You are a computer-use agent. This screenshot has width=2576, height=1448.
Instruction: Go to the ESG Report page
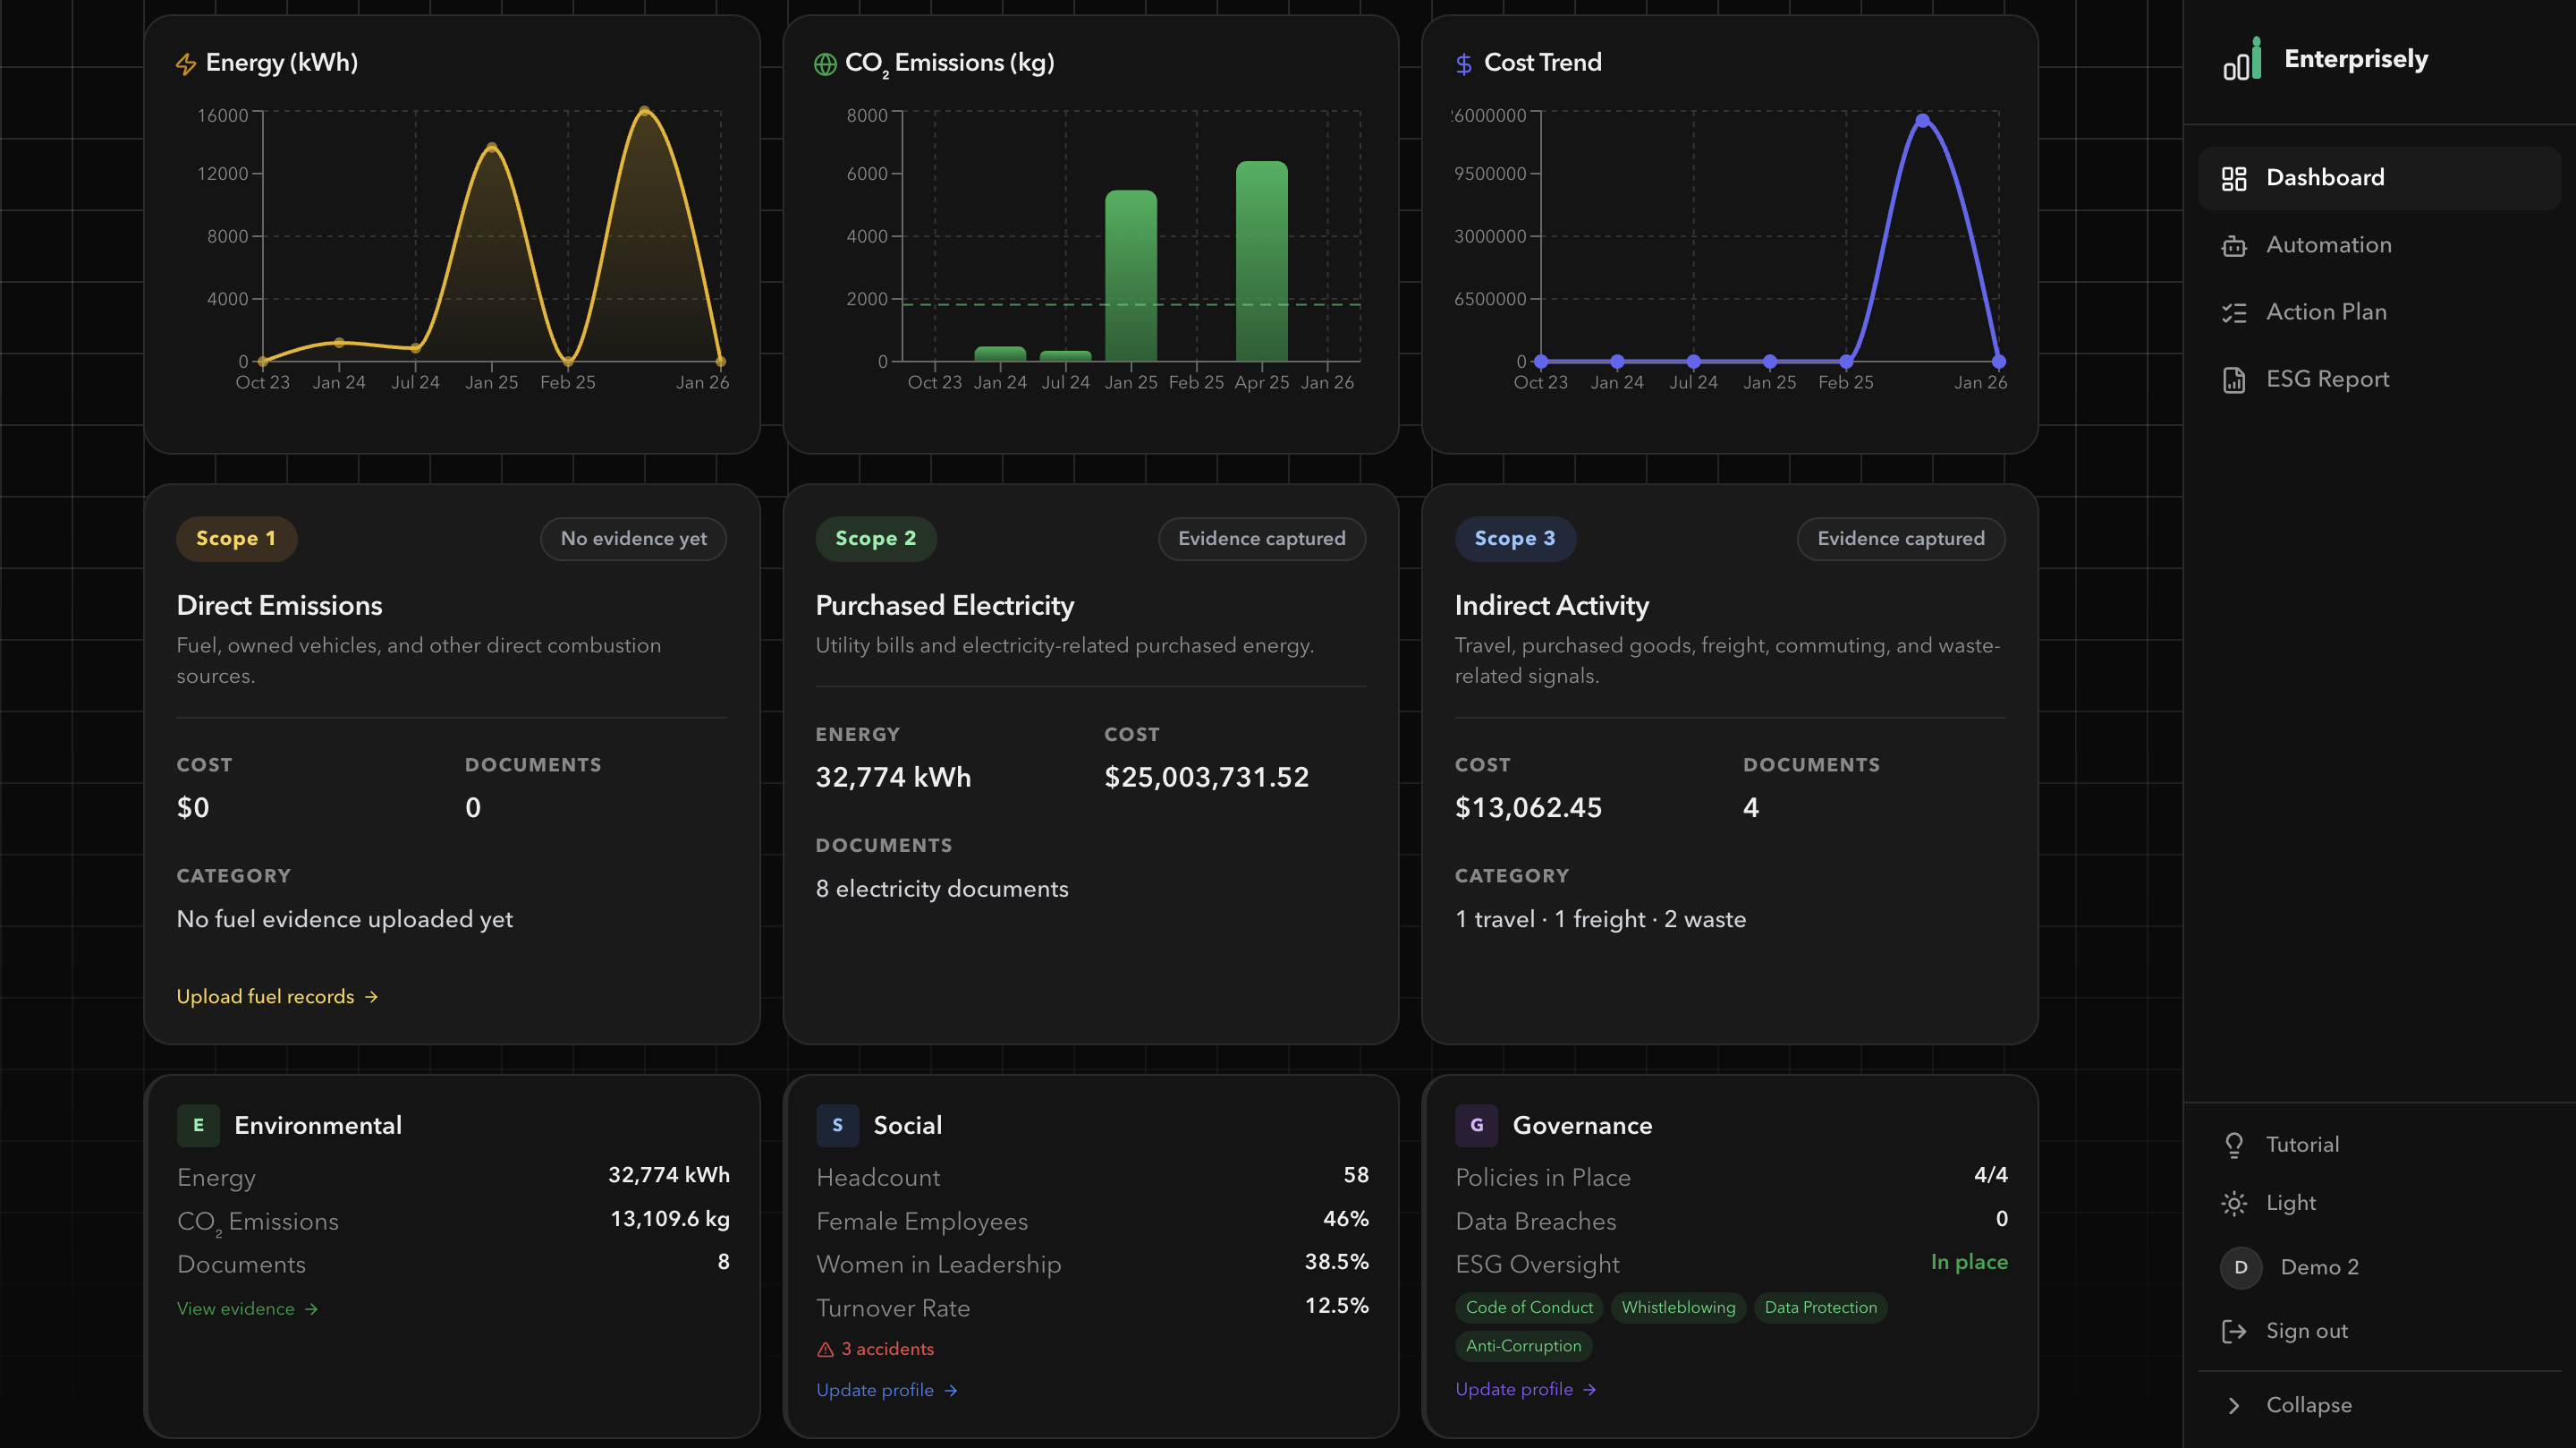(2327, 379)
